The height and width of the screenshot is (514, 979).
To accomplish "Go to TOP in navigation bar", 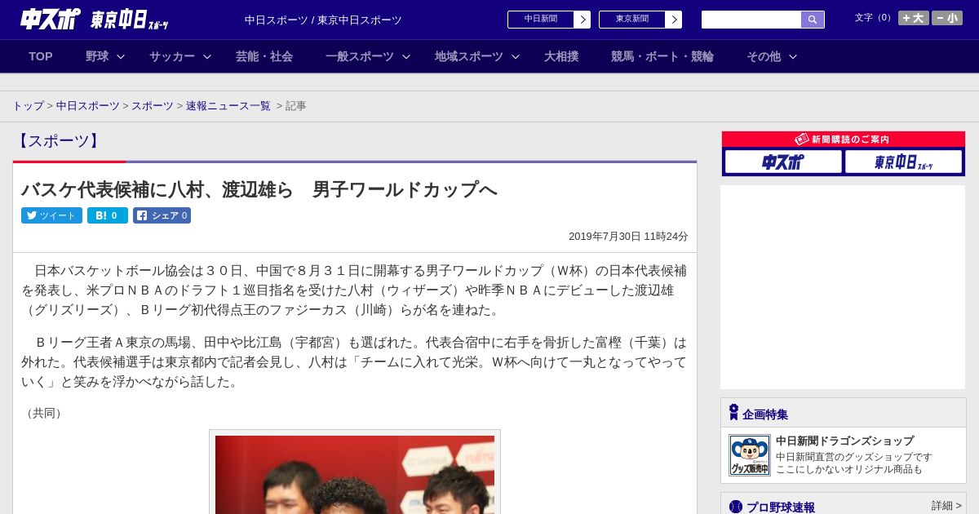I will 41,56.
